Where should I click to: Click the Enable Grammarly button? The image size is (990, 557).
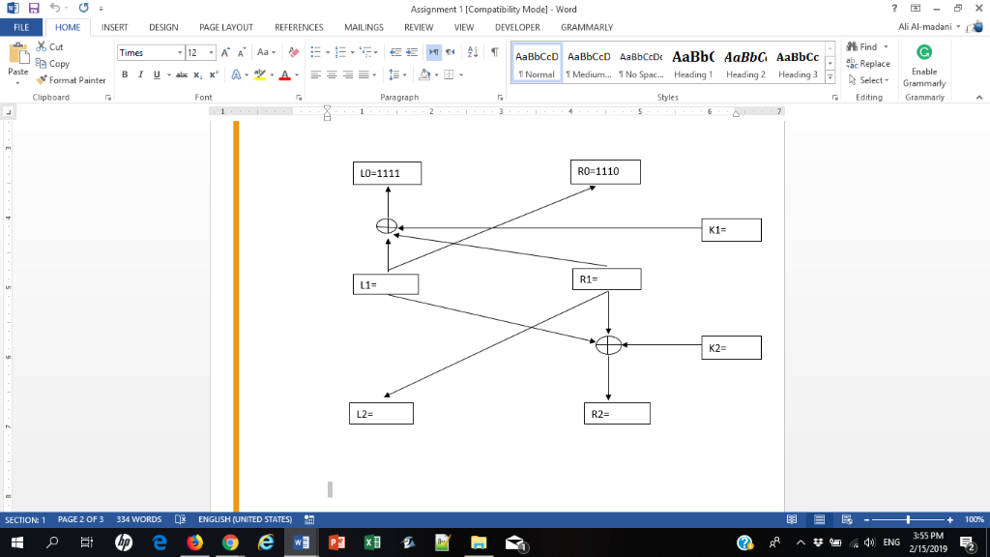923,66
